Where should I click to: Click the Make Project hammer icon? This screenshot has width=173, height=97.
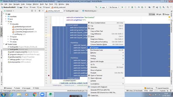(96, 7)
